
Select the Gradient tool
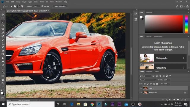click(3, 54)
